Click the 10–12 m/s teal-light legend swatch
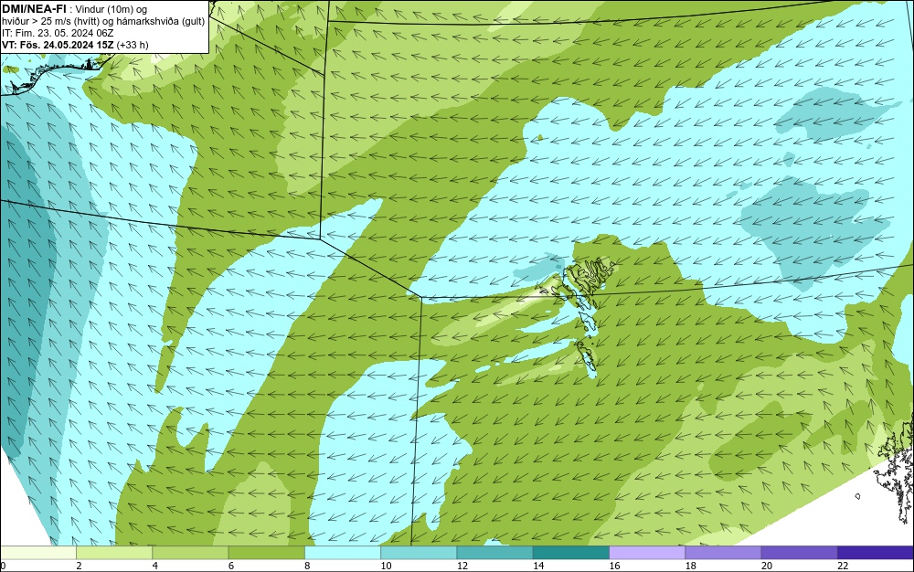Viewport: 914px width, 572px height. coord(419,552)
